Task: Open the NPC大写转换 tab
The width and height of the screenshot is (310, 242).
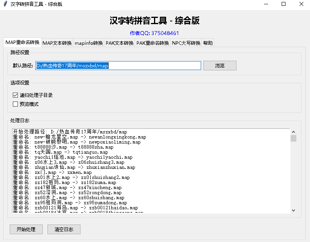Action: point(186,43)
